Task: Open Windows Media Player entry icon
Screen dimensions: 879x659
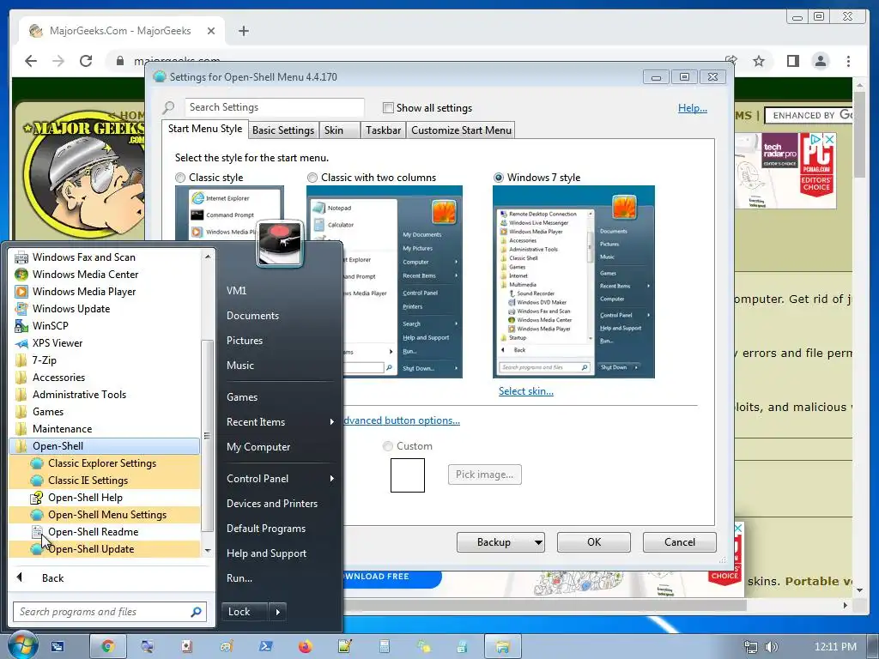Action: coord(21,292)
